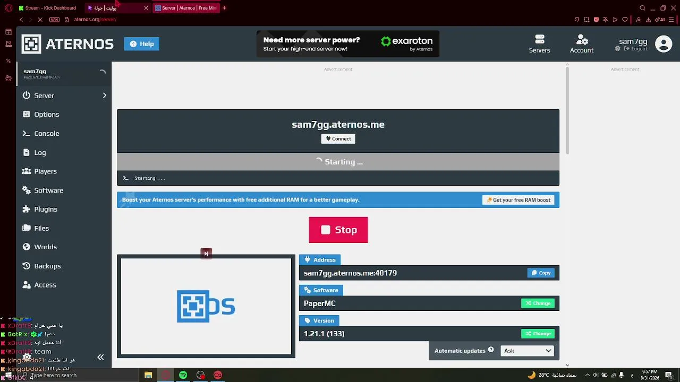The width and height of the screenshot is (680, 382).
Task: Click the user avatar icon
Action: 664,44
